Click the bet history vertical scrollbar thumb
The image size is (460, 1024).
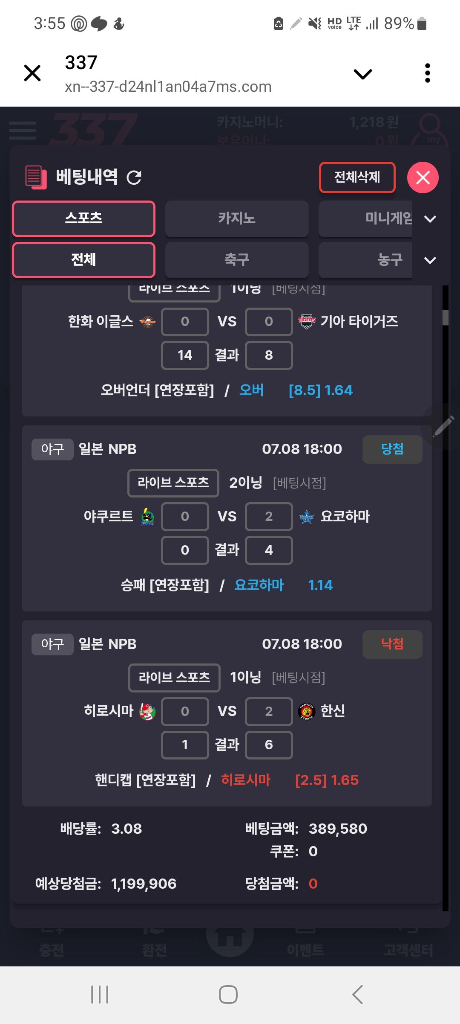(x=446, y=317)
